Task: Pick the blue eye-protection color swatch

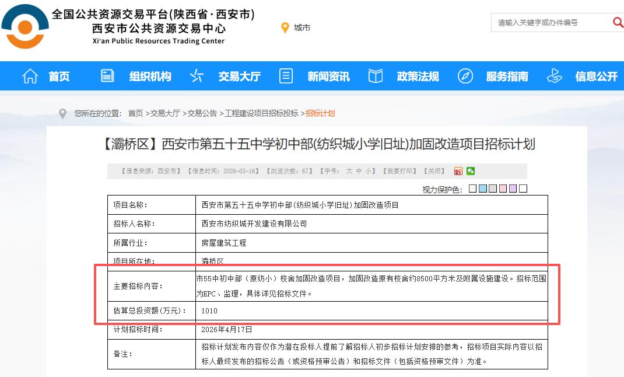Action: tap(482, 188)
